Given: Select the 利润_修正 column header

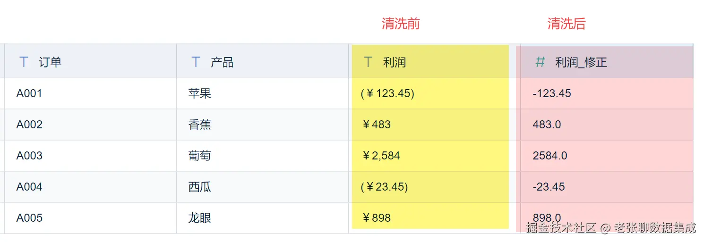Looking at the screenshot, I should click(x=581, y=62).
